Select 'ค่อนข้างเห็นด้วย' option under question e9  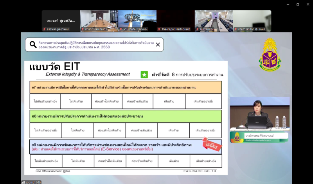pyautogui.click(x=142, y=161)
